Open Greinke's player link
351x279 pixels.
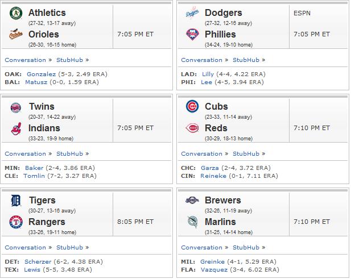point(212,261)
